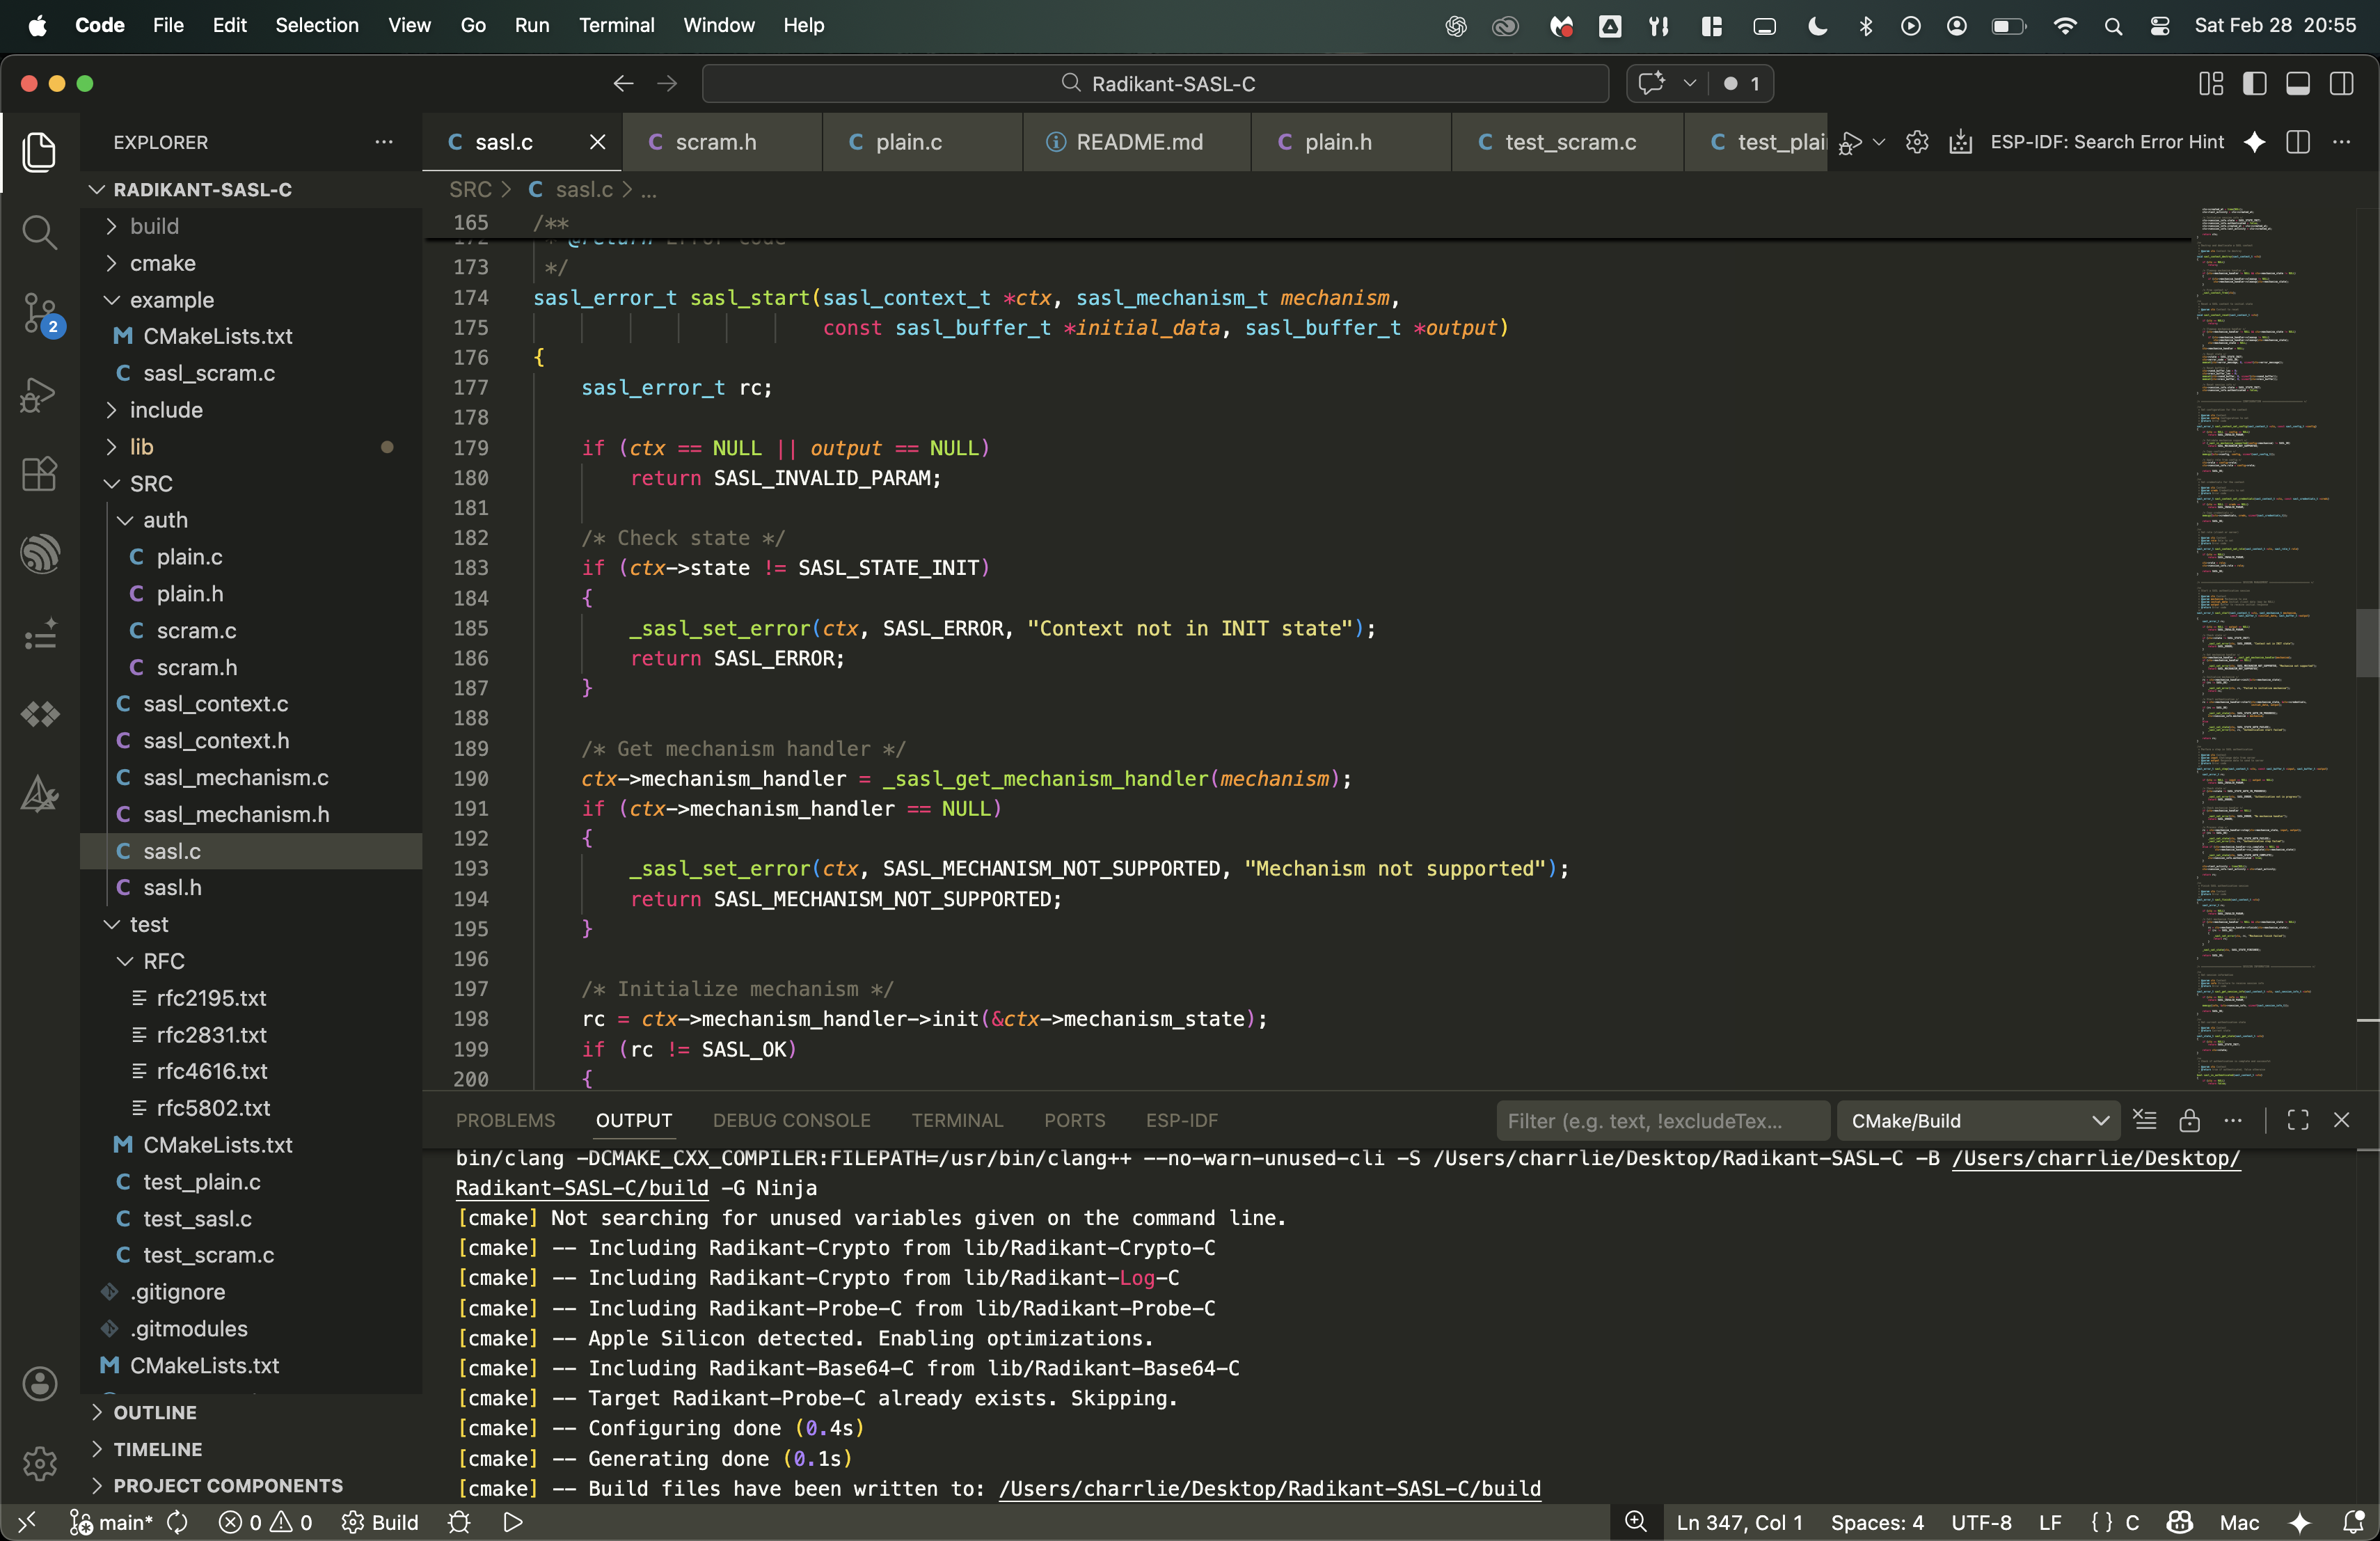Toggle the bottom Panel visibility
The height and width of the screenshot is (1541, 2380).
click(x=2298, y=83)
